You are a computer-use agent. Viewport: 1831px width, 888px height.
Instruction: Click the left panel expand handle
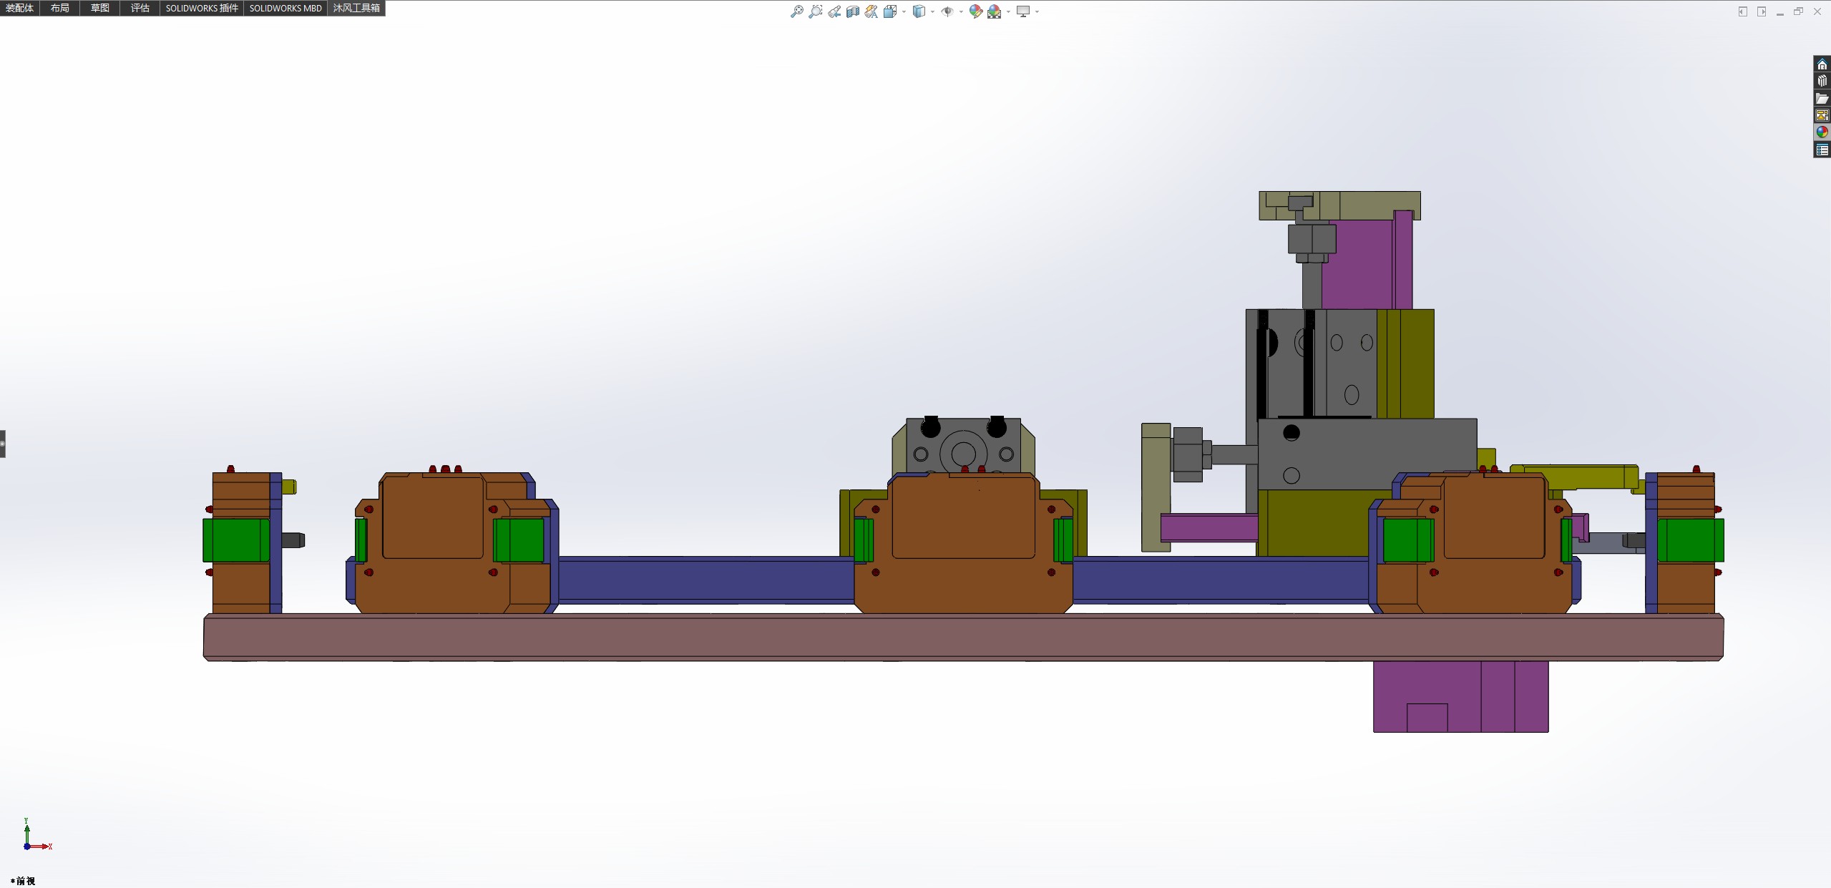(x=3, y=444)
